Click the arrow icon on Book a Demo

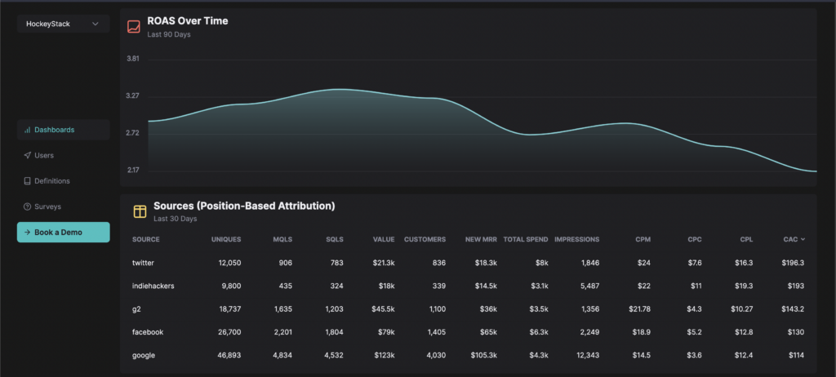pyautogui.click(x=27, y=233)
